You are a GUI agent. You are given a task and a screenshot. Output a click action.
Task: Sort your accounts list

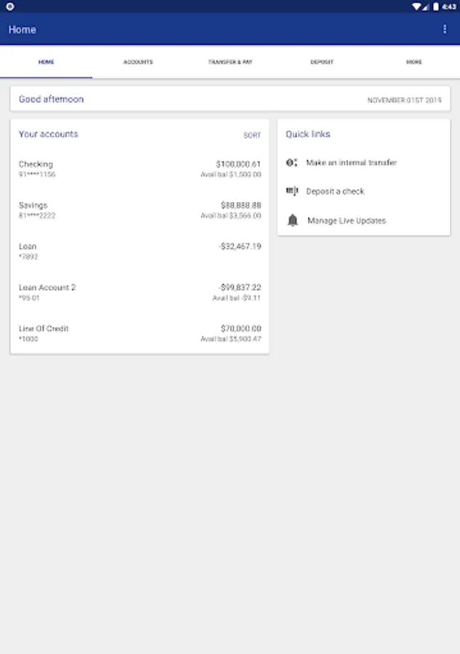tap(251, 135)
